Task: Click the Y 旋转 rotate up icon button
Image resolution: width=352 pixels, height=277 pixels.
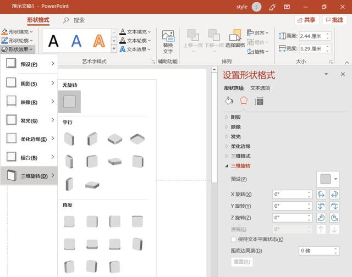Action: [x=322, y=206]
